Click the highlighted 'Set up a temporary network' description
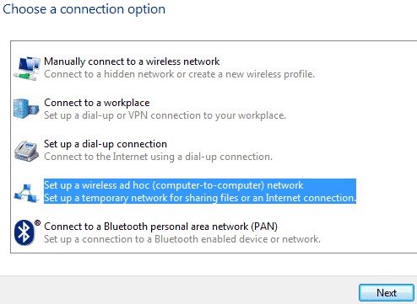The width and height of the screenshot is (417, 304). [x=200, y=198]
